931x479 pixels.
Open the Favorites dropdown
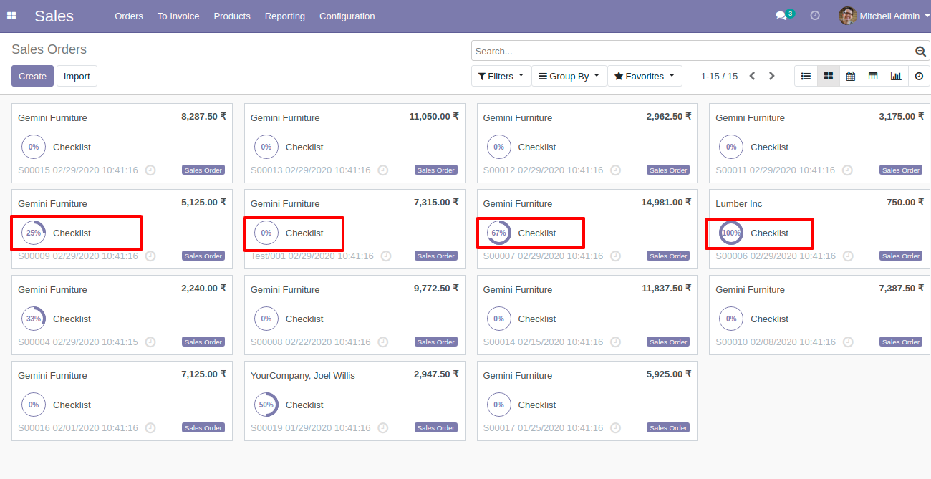[x=645, y=76]
